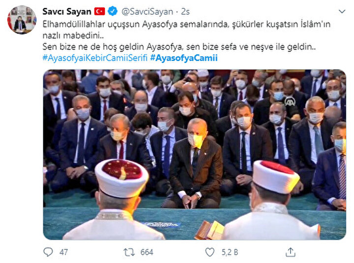The image size is (354, 263).
Task: Open hashtag #AyasofyaCamii
Action: [184, 58]
